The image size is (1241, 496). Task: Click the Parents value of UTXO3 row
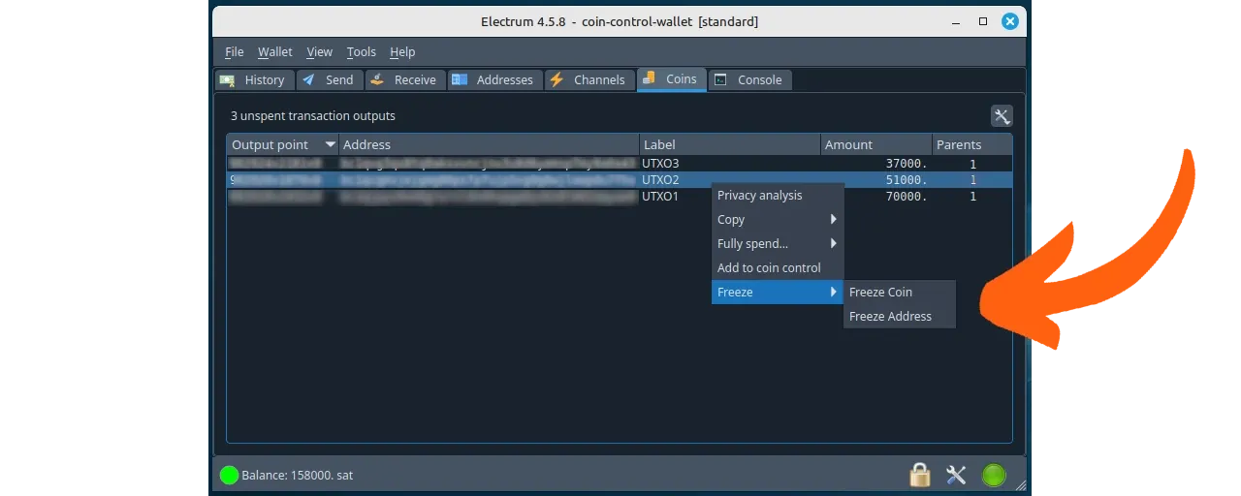click(971, 164)
